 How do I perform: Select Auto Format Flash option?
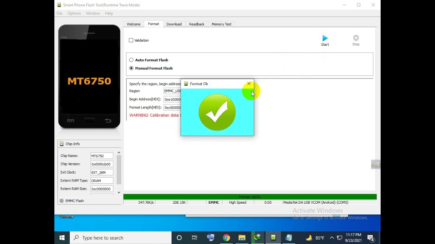point(131,60)
